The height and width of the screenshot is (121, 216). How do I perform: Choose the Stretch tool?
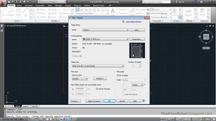tap(41, 17)
